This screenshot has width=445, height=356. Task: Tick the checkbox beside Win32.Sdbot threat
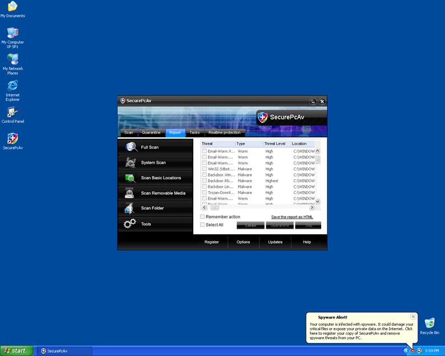[x=205, y=169]
